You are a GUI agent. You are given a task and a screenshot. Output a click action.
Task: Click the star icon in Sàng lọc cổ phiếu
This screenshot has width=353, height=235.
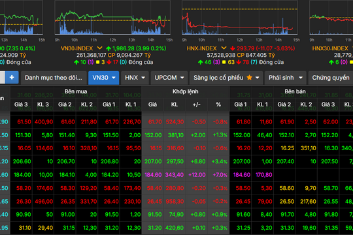250,78
